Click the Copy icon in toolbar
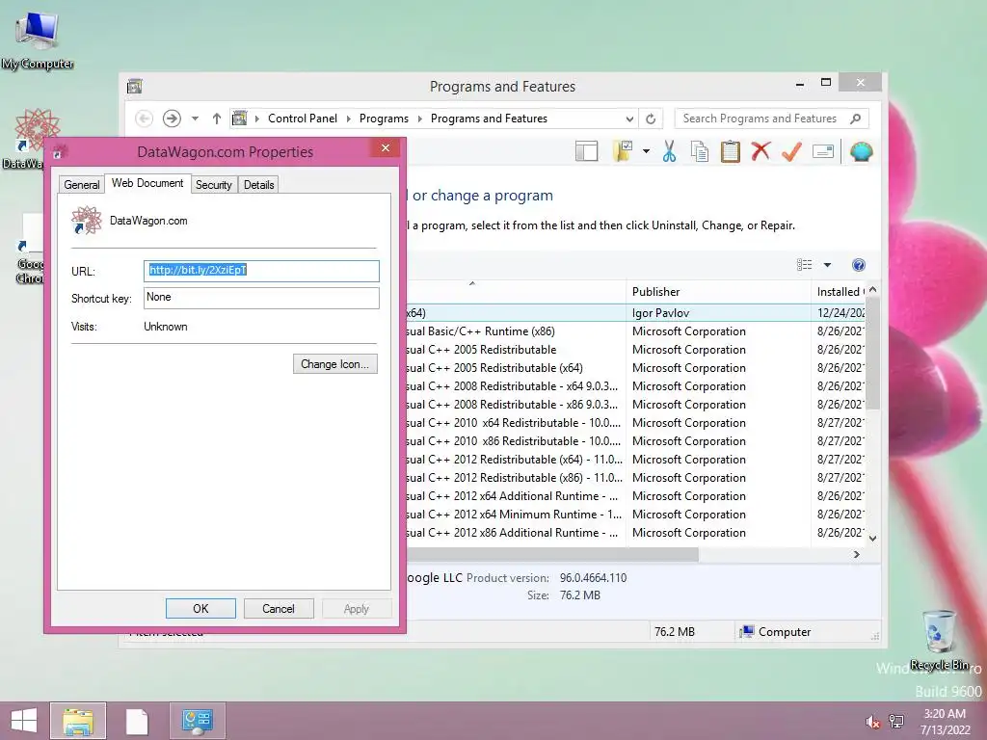The height and width of the screenshot is (740, 987). point(700,151)
